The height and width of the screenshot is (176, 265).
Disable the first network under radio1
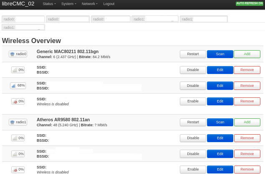[x=193, y=138]
